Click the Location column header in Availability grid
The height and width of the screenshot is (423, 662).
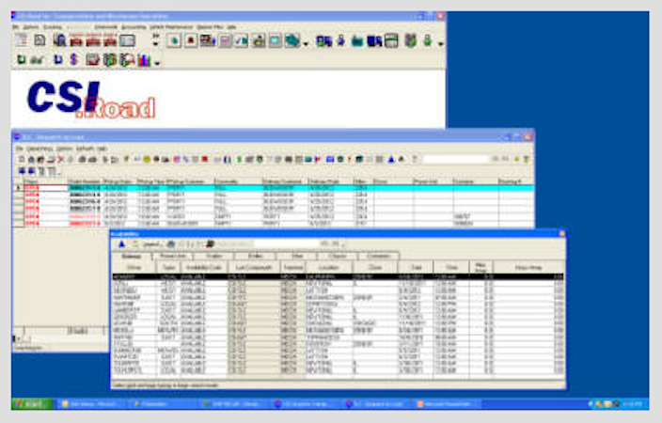(x=329, y=267)
